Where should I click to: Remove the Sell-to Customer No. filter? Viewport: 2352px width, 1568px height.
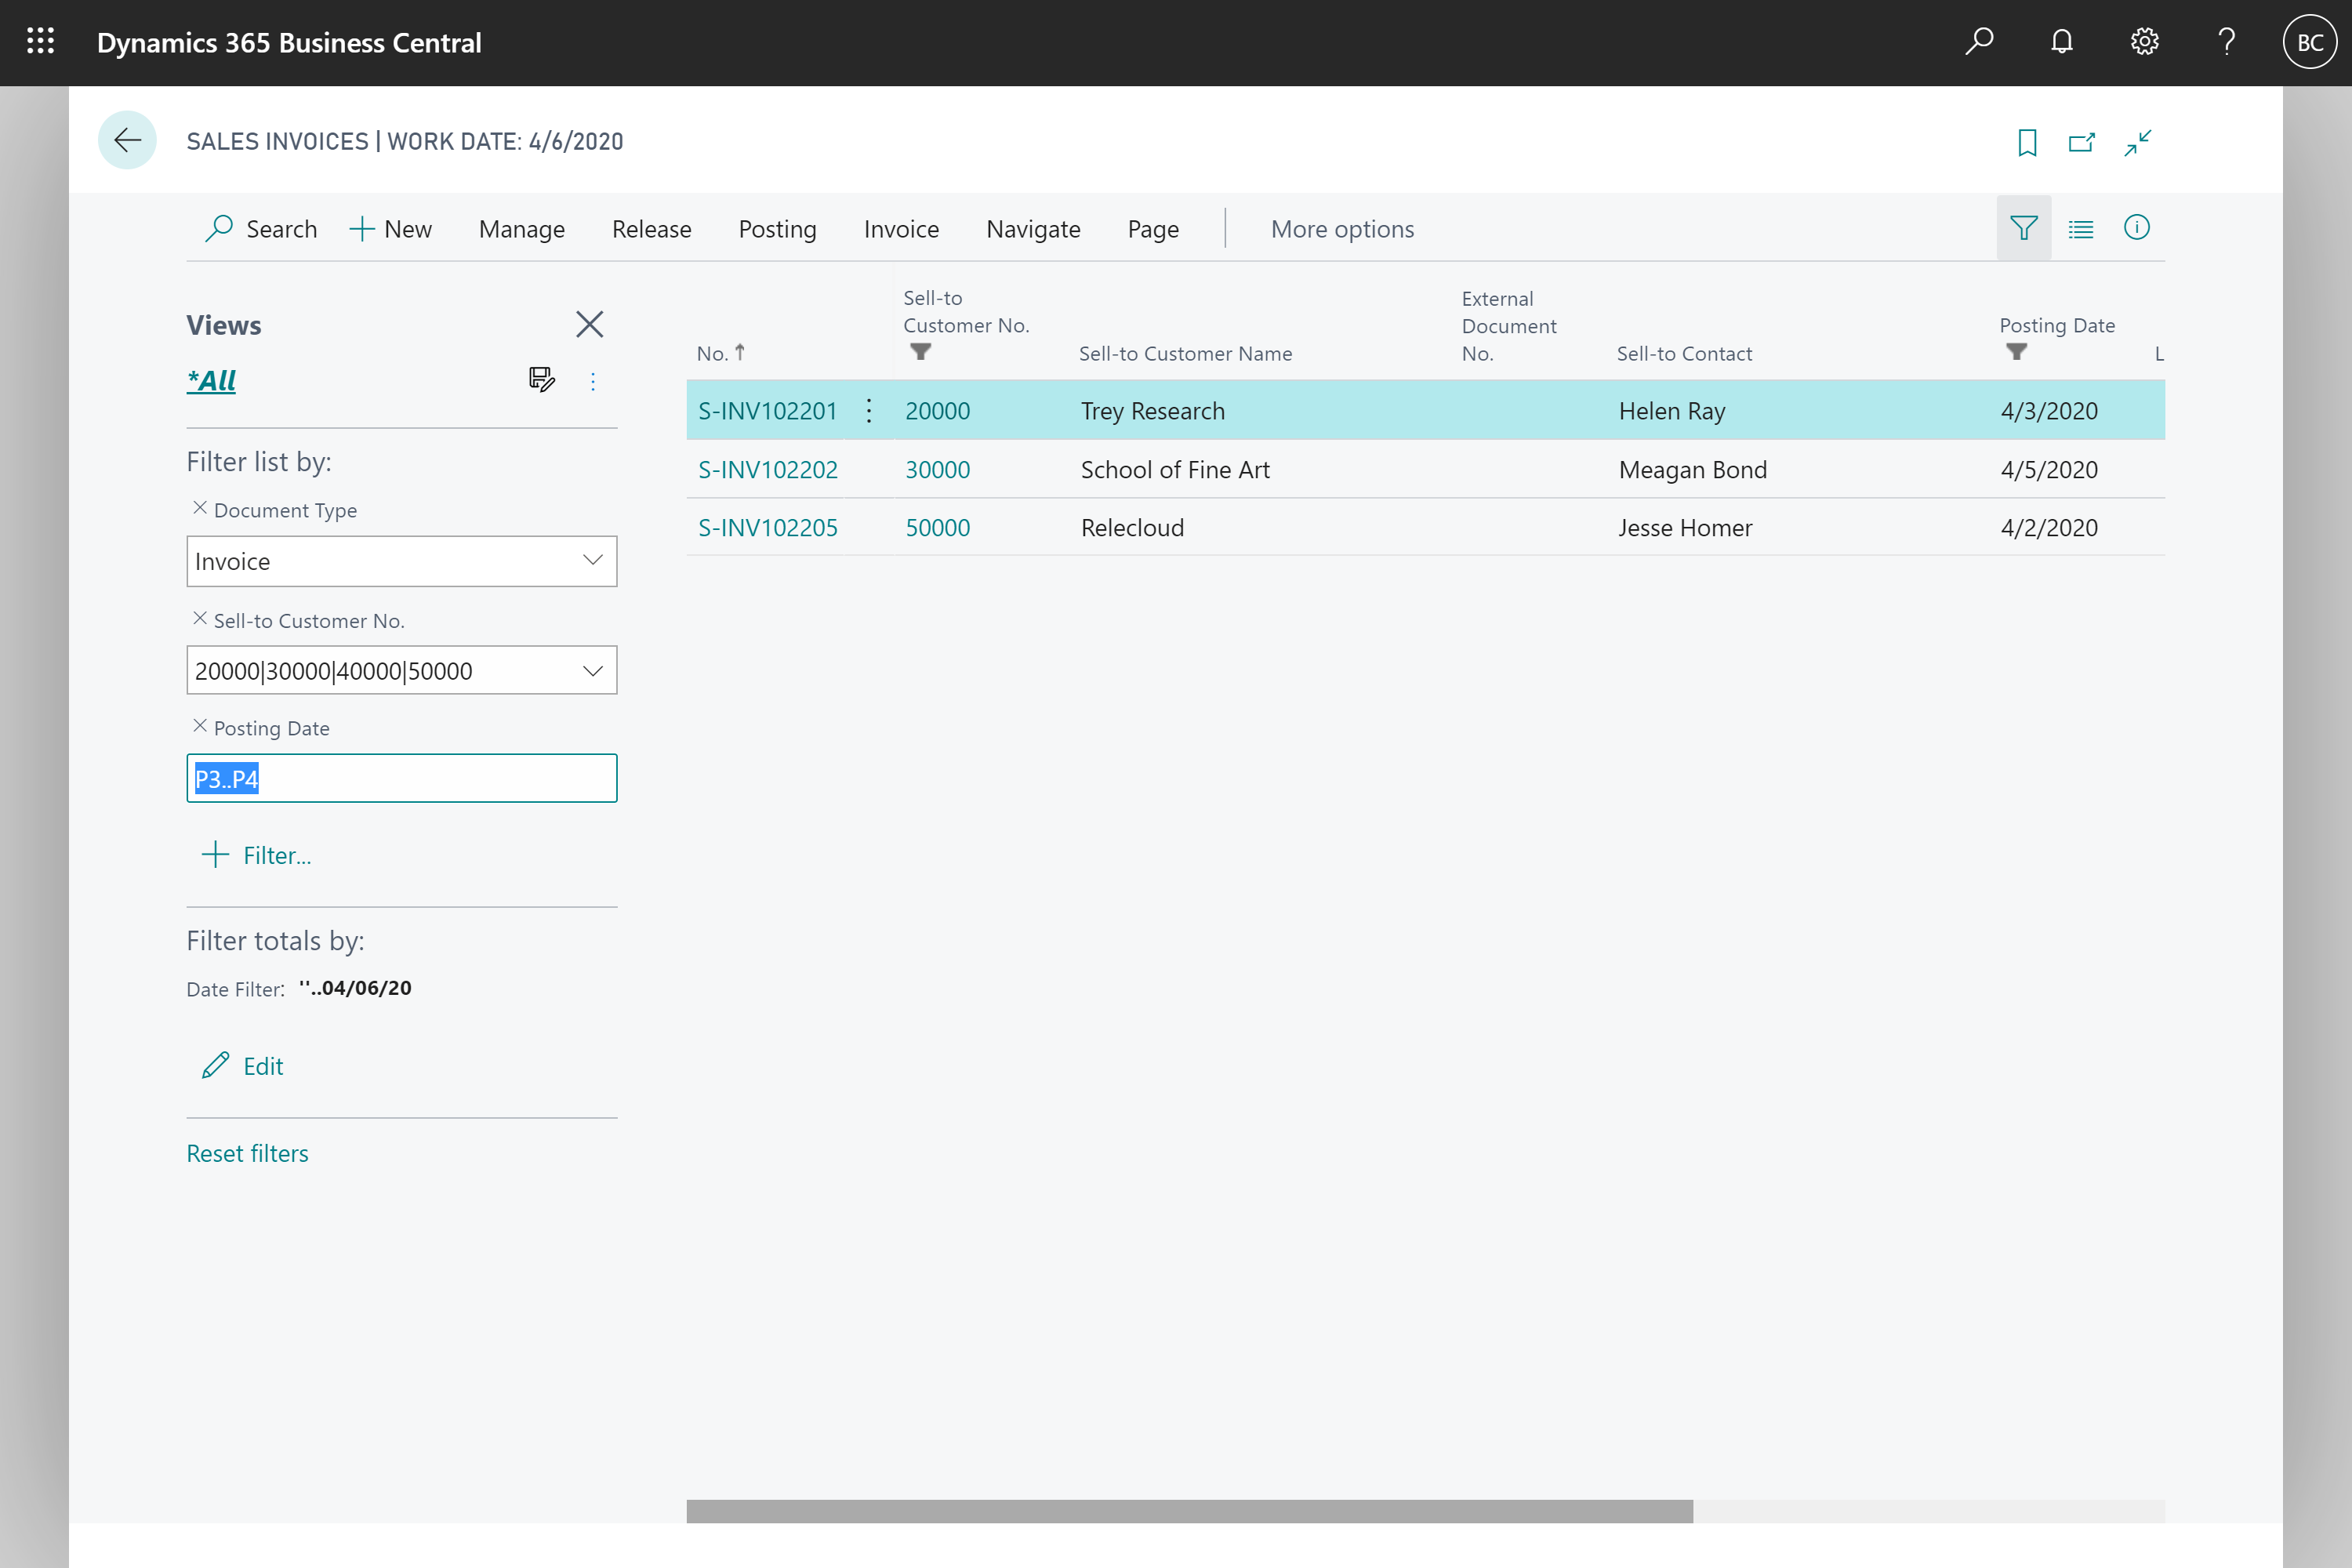point(198,618)
